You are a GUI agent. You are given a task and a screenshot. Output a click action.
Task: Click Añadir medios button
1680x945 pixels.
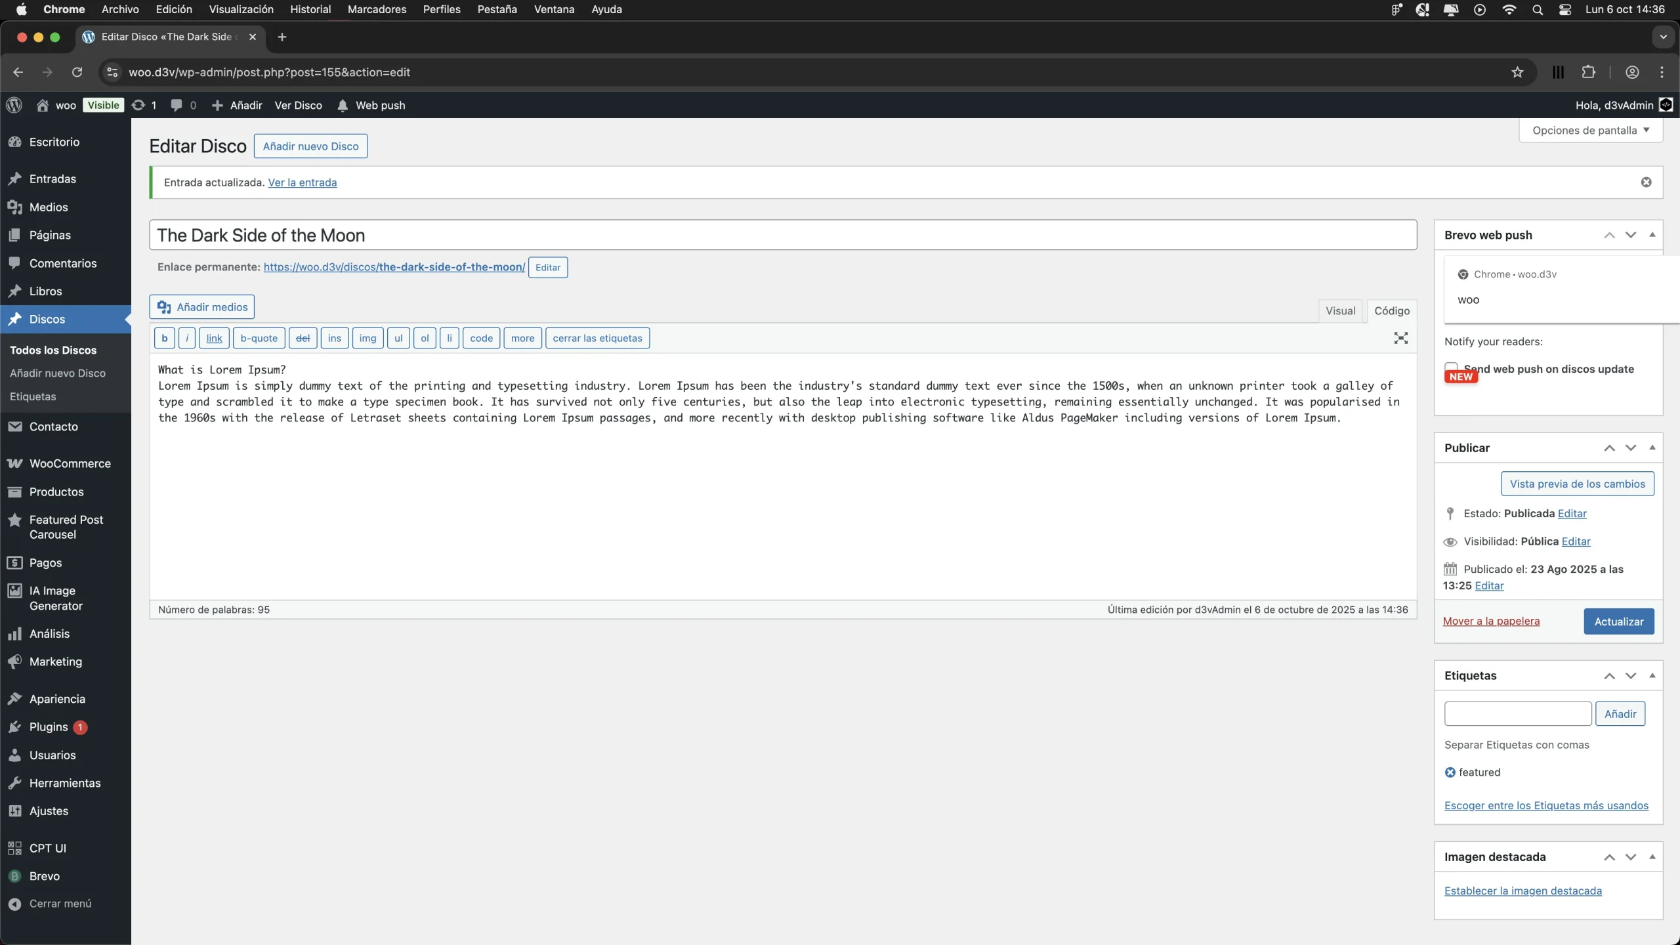click(202, 307)
